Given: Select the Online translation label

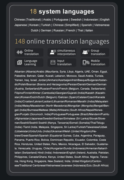Looking at the screenshot, I should 32,52.
